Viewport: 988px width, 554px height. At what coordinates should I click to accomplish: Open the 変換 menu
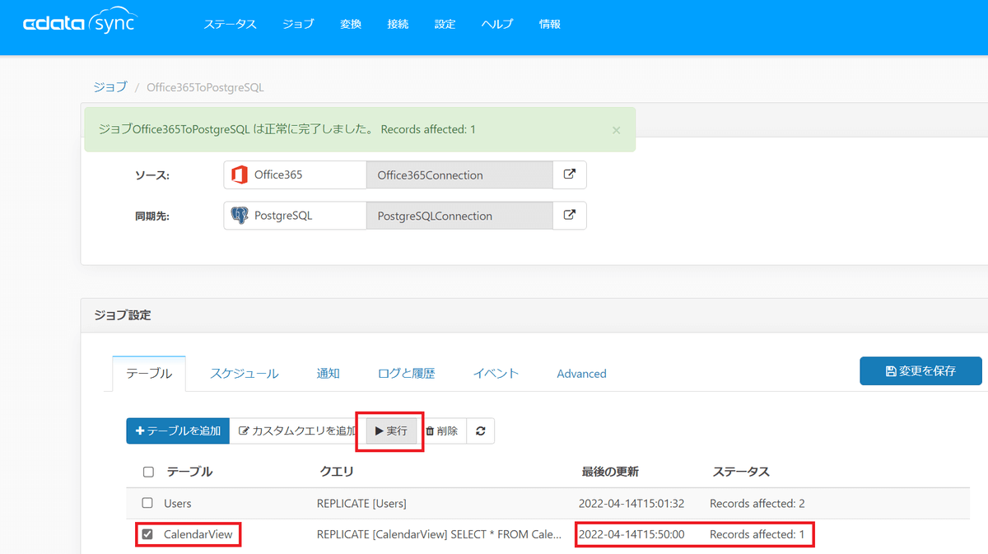coord(351,24)
